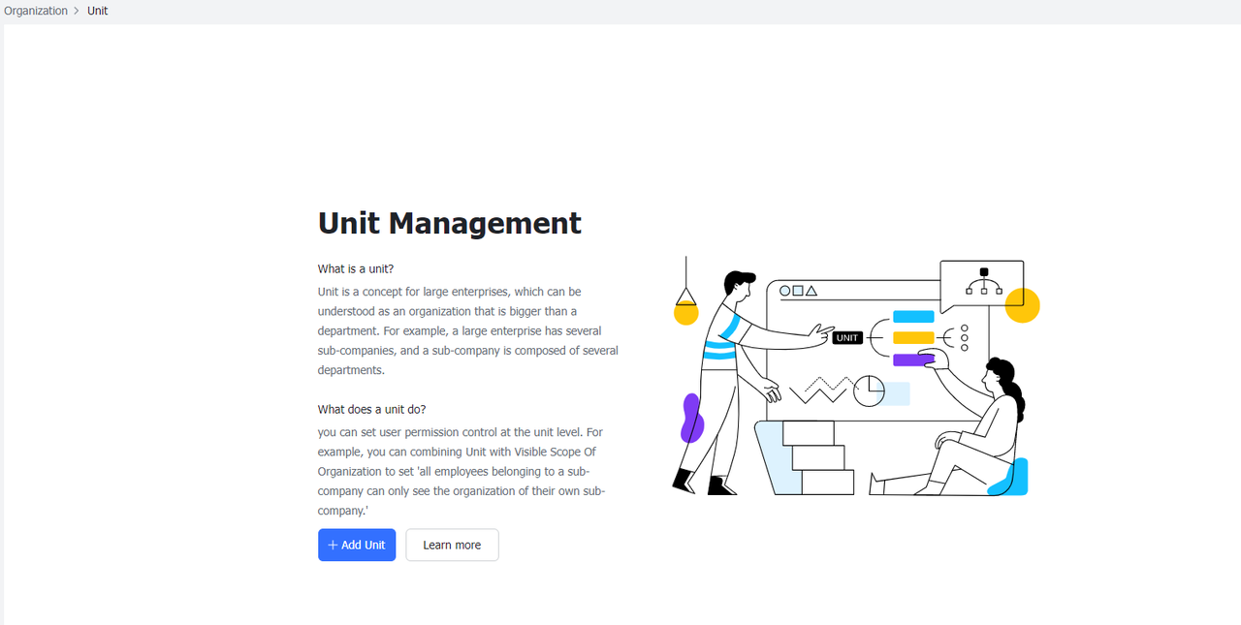Click the large yellow circle beside speech bubble
Screen dimensions: 1241x625
(x=1023, y=305)
